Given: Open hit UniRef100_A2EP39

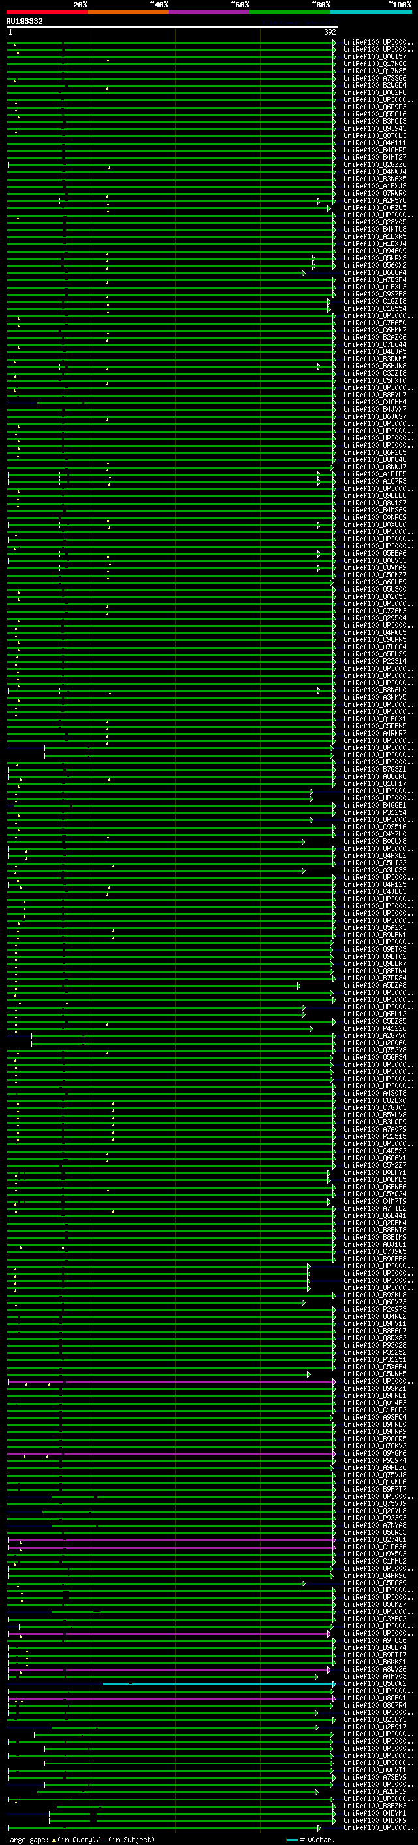Looking at the screenshot, I should [375, 1791].
